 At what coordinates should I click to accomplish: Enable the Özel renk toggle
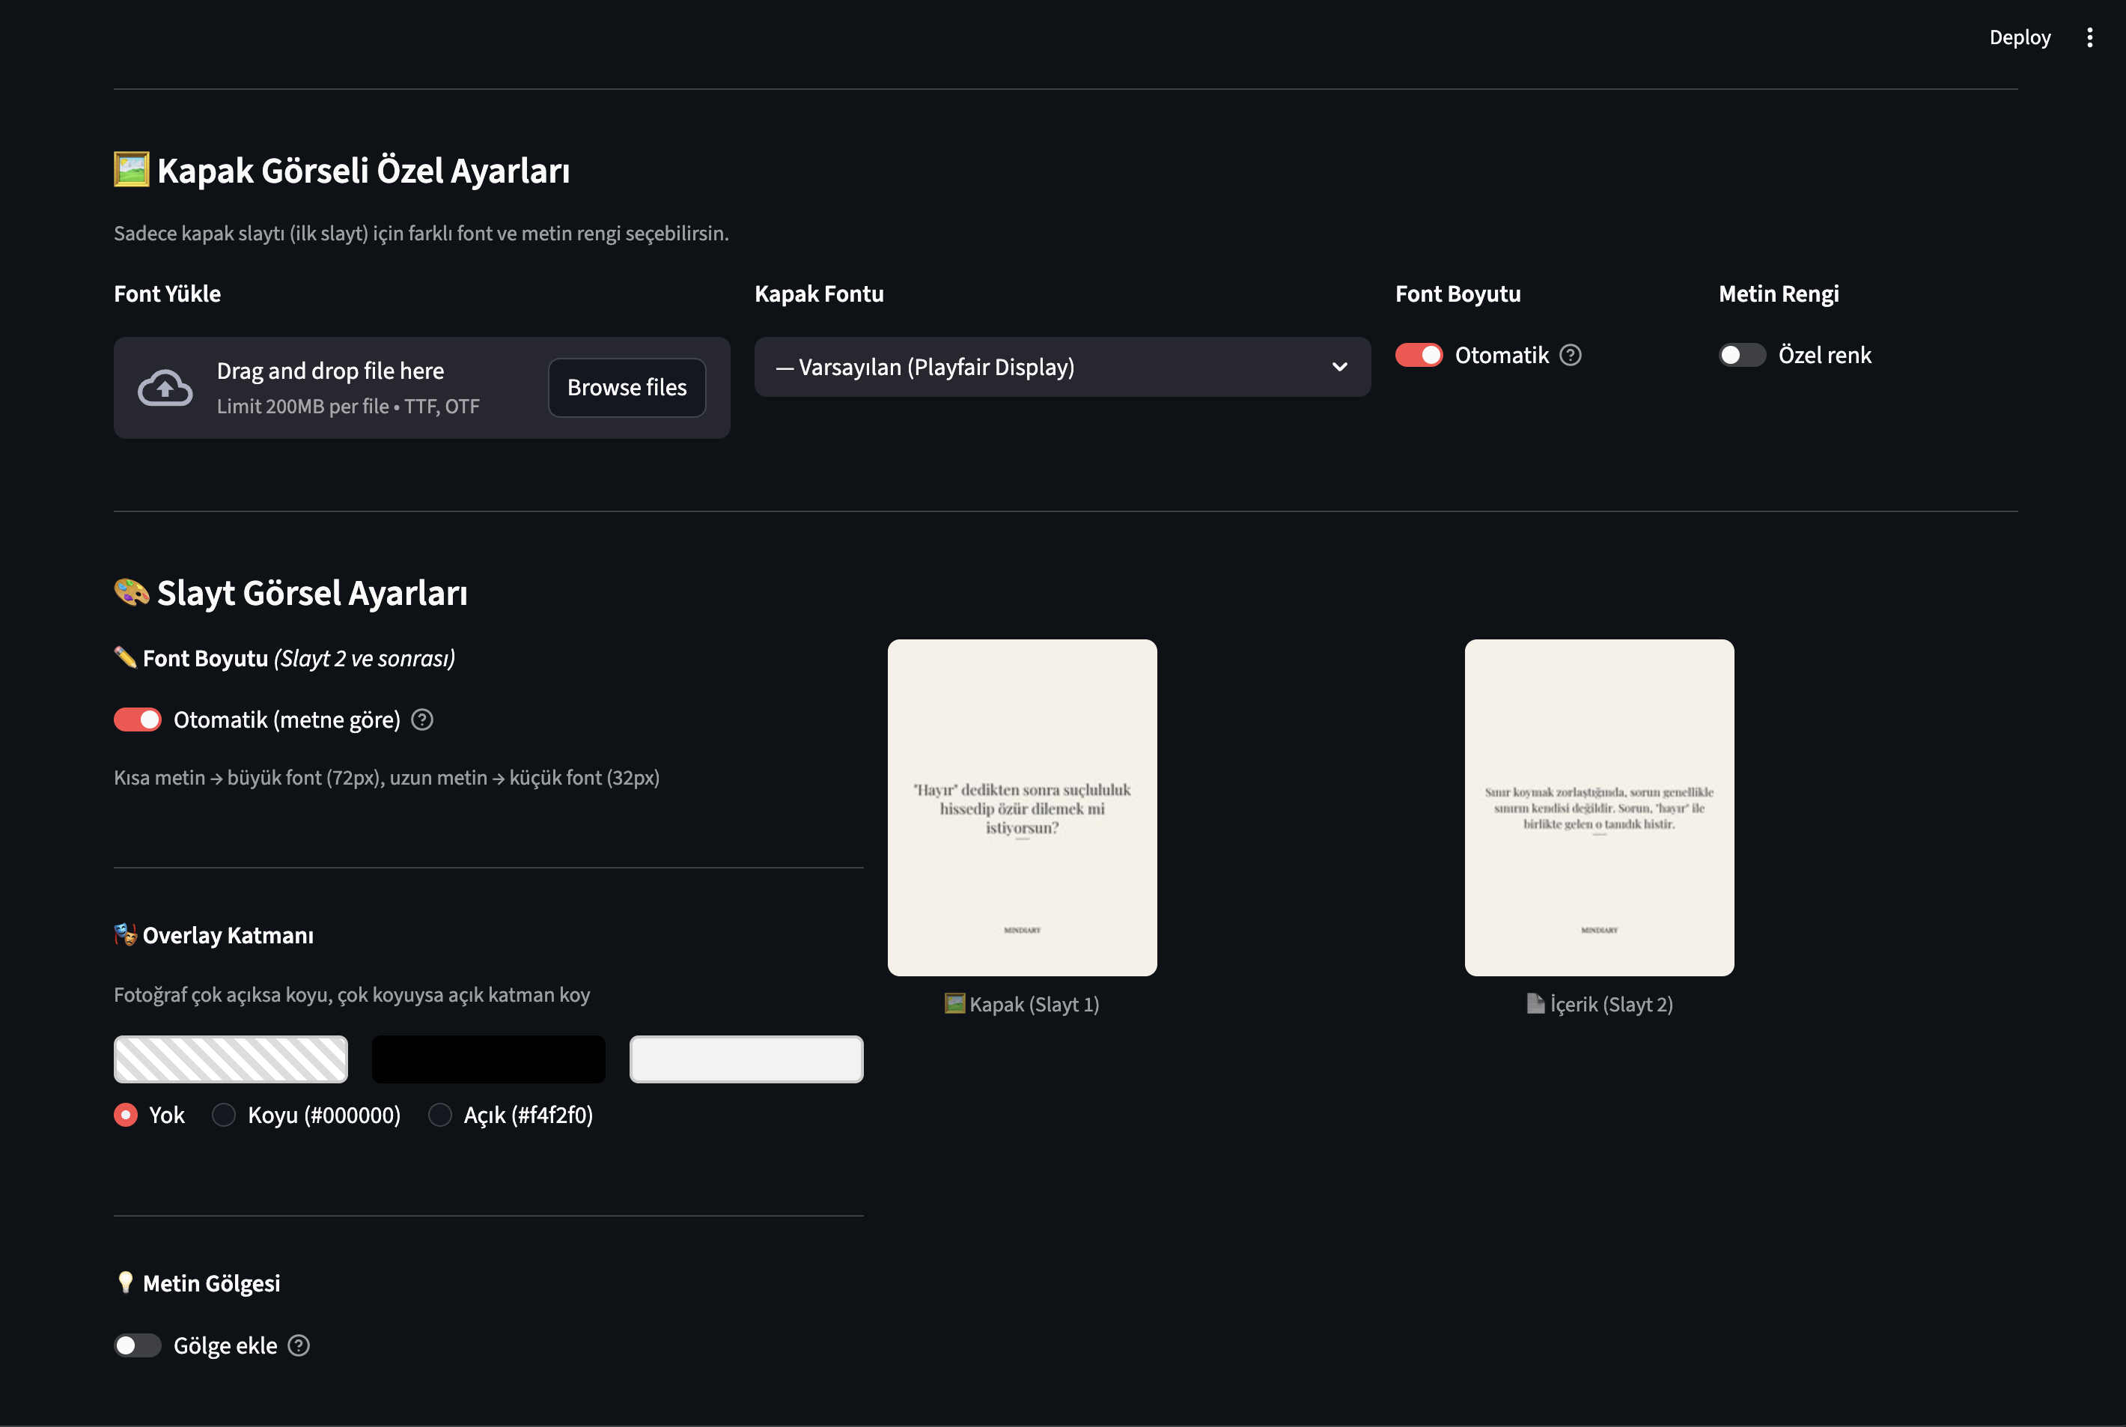(1742, 355)
